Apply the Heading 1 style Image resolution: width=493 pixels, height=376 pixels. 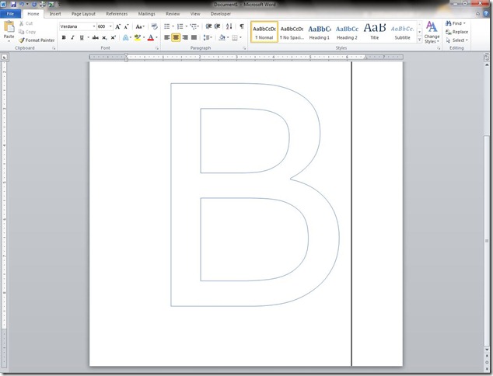coord(319,32)
